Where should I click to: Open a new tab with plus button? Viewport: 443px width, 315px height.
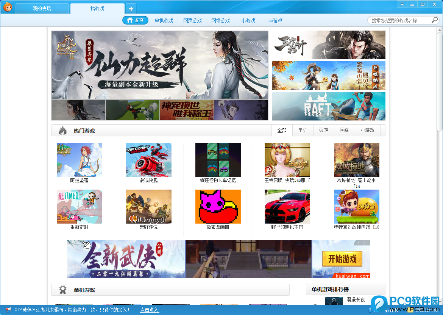click(x=131, y=9)
